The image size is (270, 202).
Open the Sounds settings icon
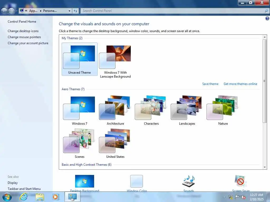189,183
